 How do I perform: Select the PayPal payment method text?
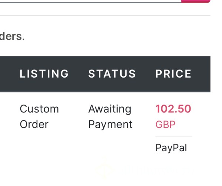coord(171,148)
